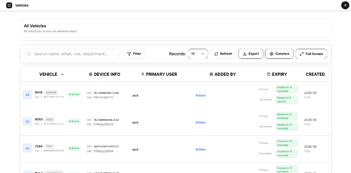Click the 7284 plate tag
Screen dimensions: 351x173
(49, 146)
